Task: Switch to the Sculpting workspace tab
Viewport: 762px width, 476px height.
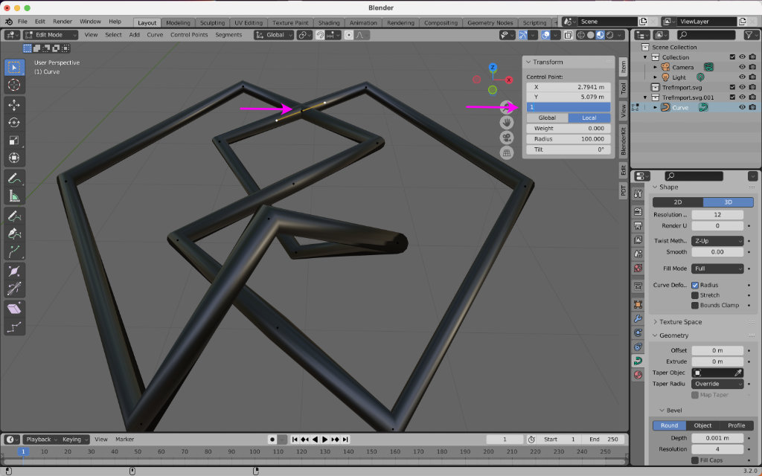Action: 212,23
